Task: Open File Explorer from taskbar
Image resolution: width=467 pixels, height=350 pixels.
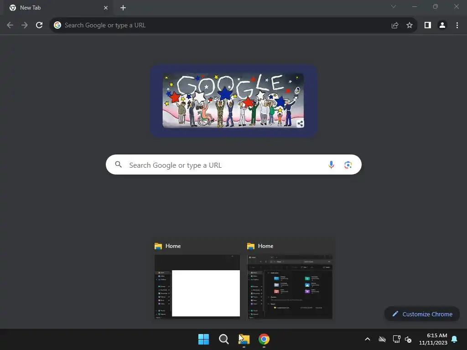Action: click(x=244, y=339)
